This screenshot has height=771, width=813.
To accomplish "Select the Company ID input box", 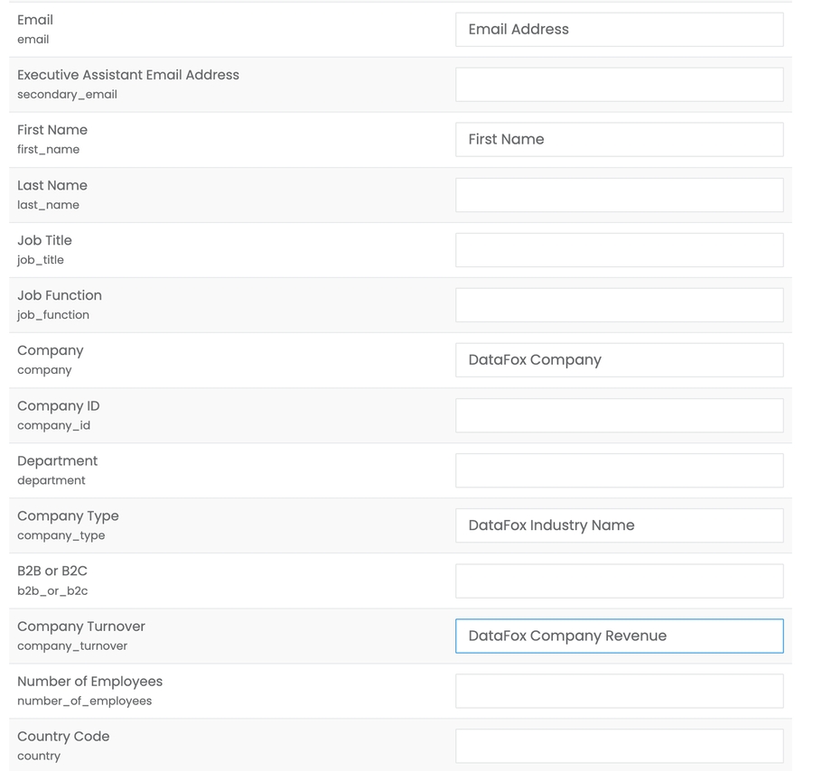I will 619,415.
